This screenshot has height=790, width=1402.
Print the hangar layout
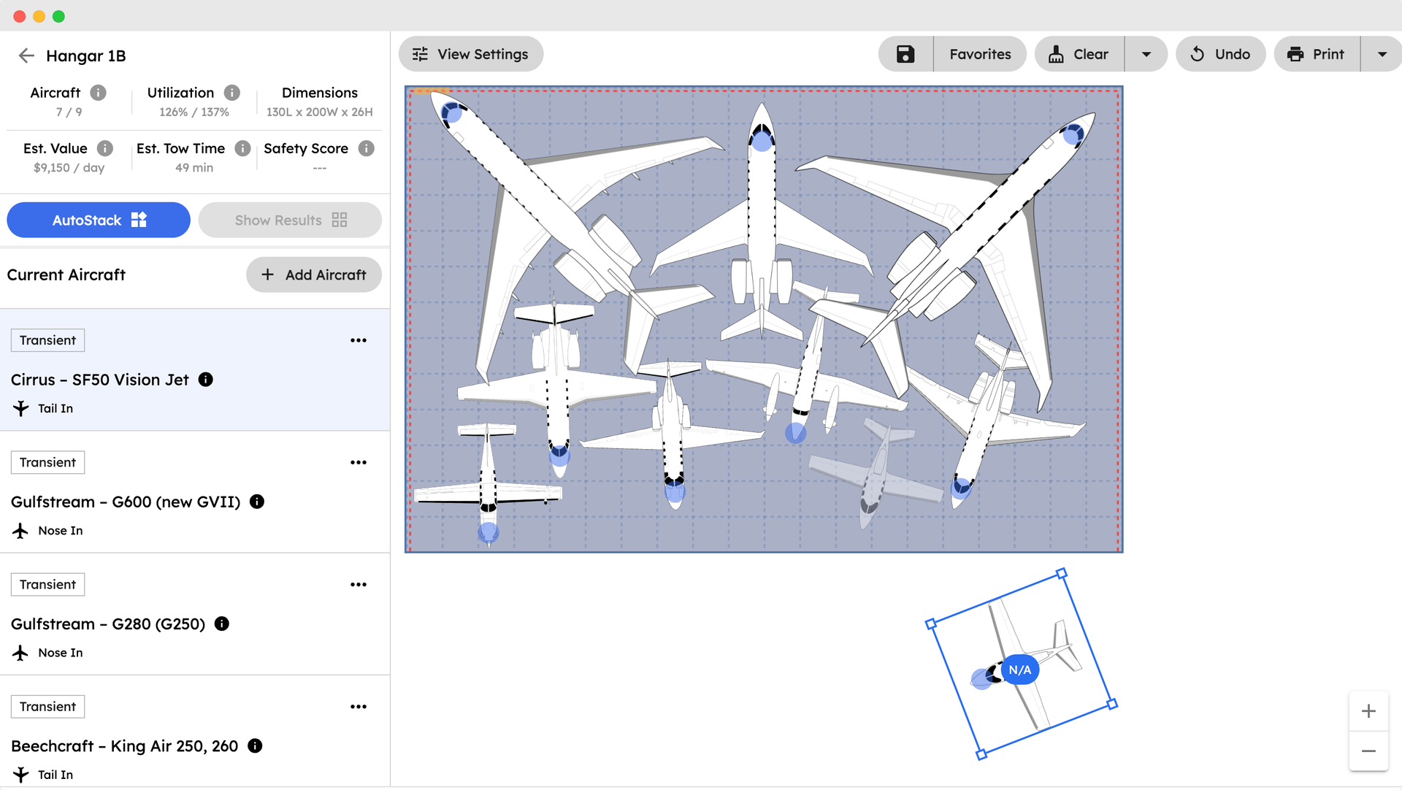click(1317, 54)
